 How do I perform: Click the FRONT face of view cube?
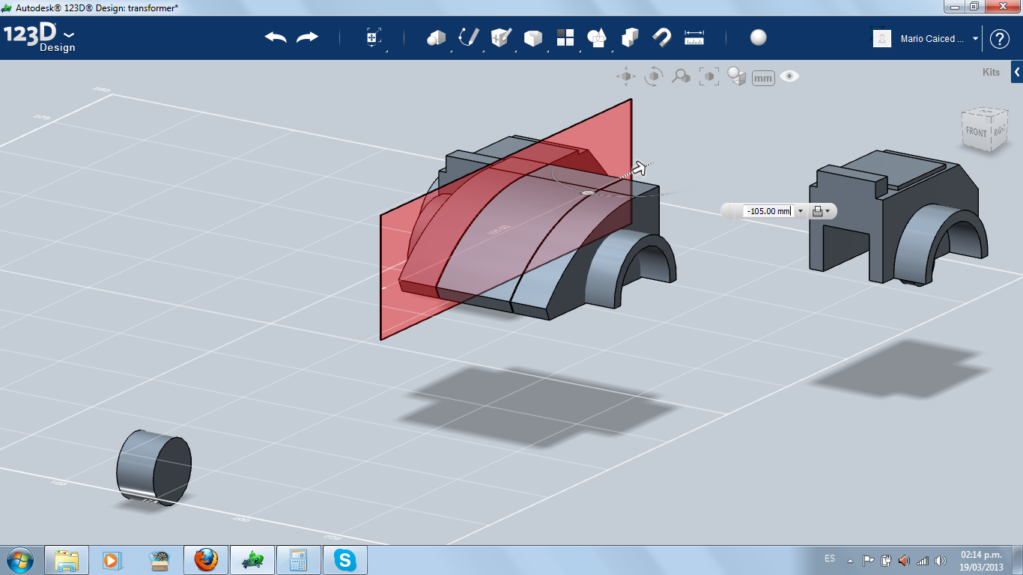click(x=976, y=133)
